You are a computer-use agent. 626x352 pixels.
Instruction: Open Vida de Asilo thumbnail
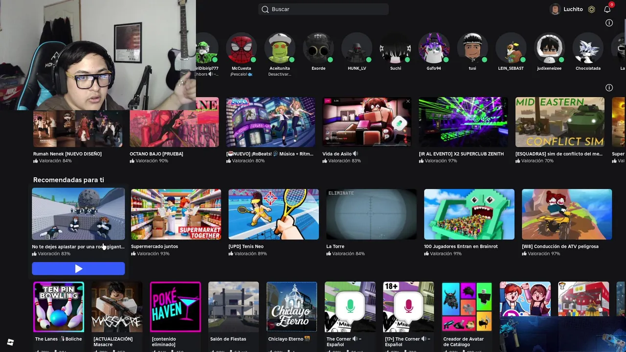(367, 122)
